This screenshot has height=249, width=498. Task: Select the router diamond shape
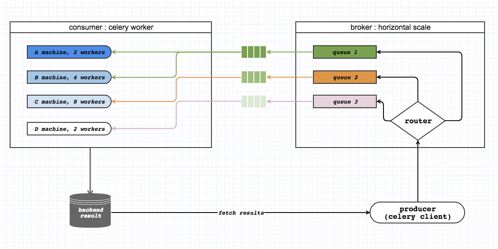(x=418, y=121)
